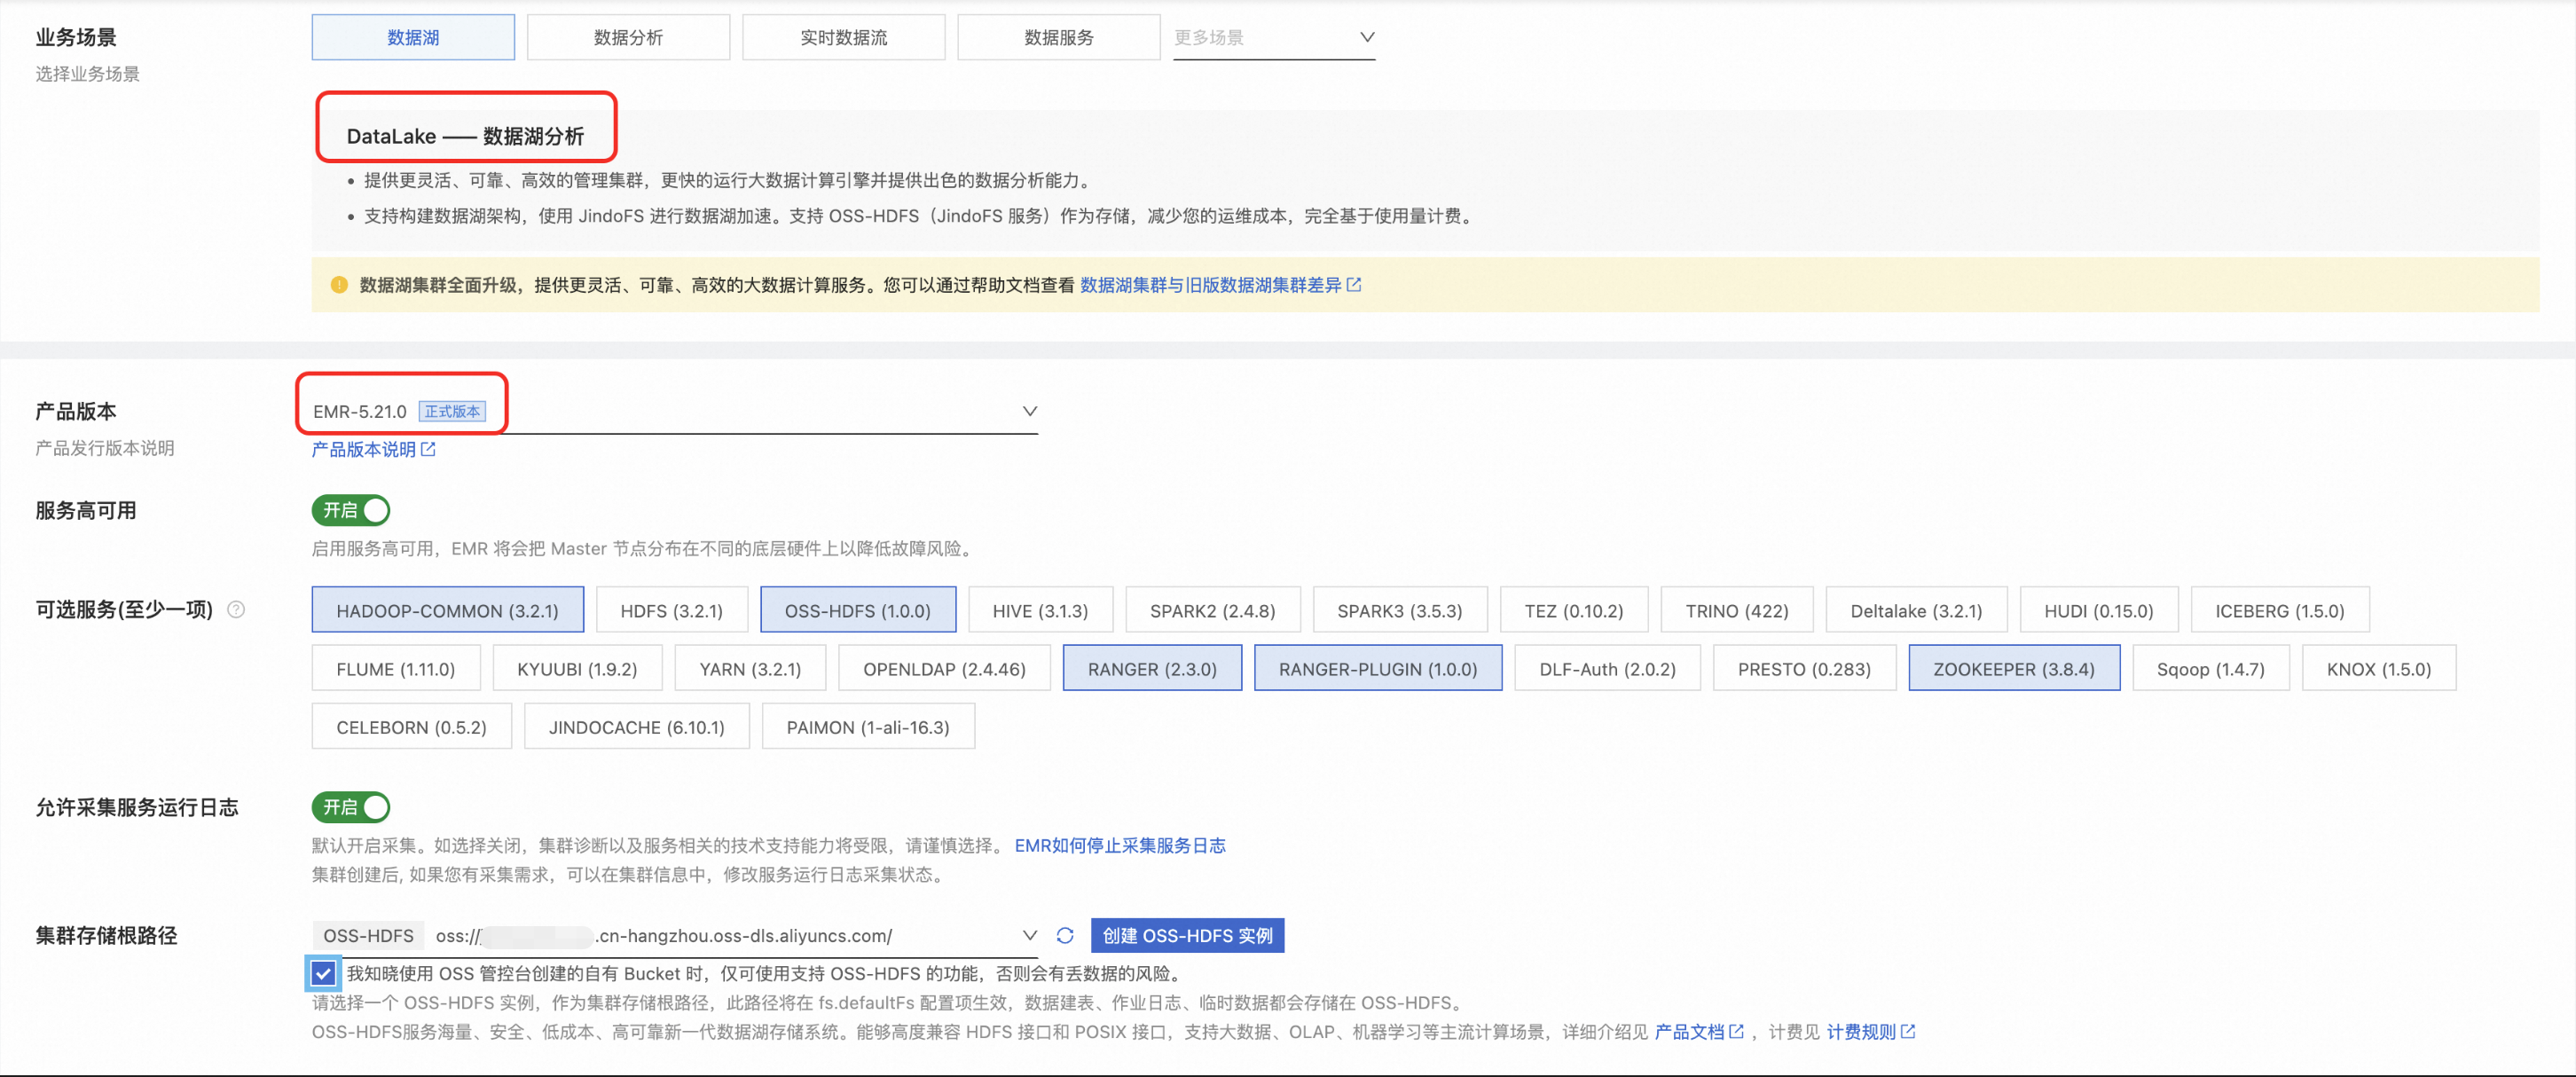The image size is (2576, 1077).
Task: Switch to the 实时数据流 scenario tab
Action: click(x=843, y=37)
